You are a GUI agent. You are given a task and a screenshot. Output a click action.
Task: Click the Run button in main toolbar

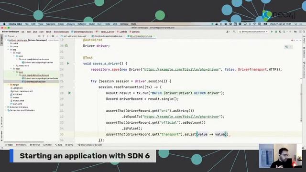(x=272, y=32)
